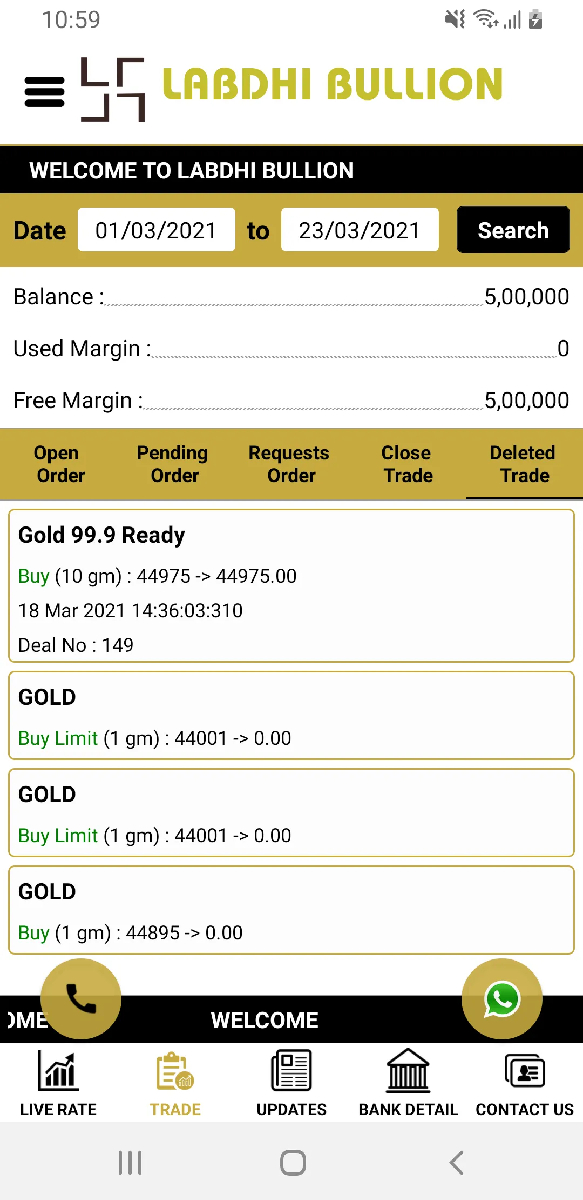
Task: Switch to Pending Order tab
Action: 175,464
